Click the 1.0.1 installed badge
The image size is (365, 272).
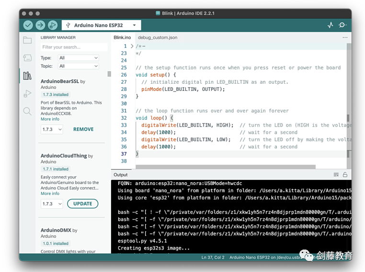(56, 243)
